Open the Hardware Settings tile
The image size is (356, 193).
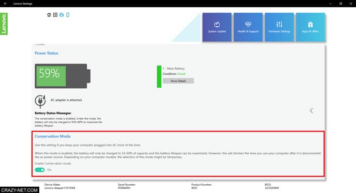(x=279, y=27)
